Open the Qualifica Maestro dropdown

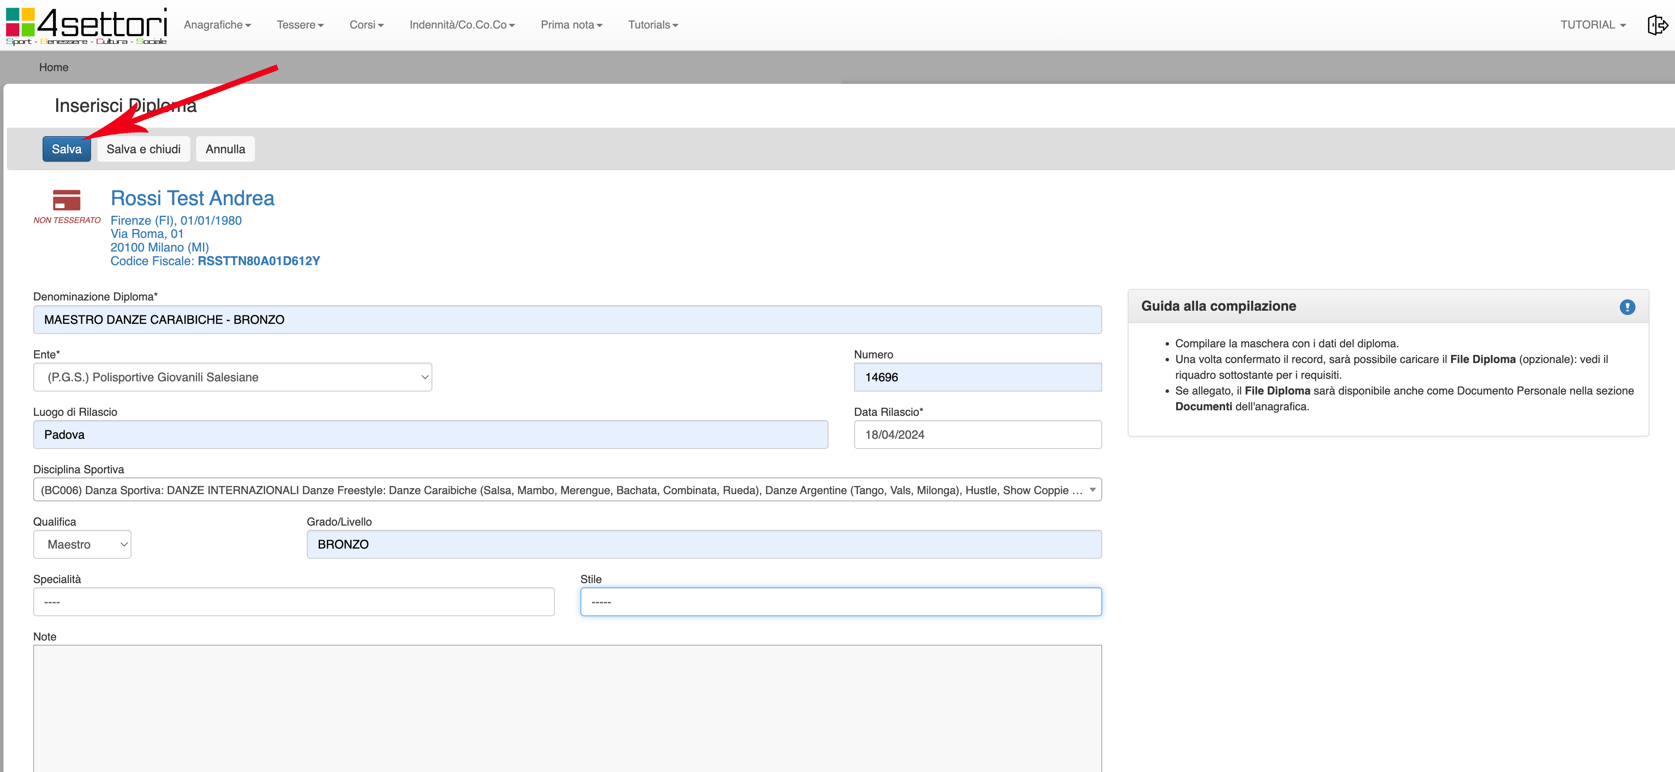[x=82, y=544]
